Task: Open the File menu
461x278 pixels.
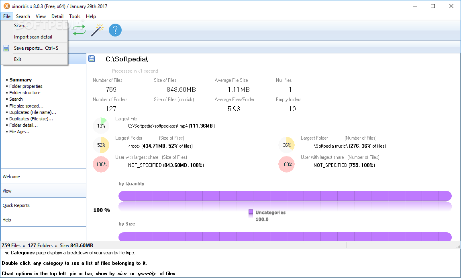Action: point(7,16)
